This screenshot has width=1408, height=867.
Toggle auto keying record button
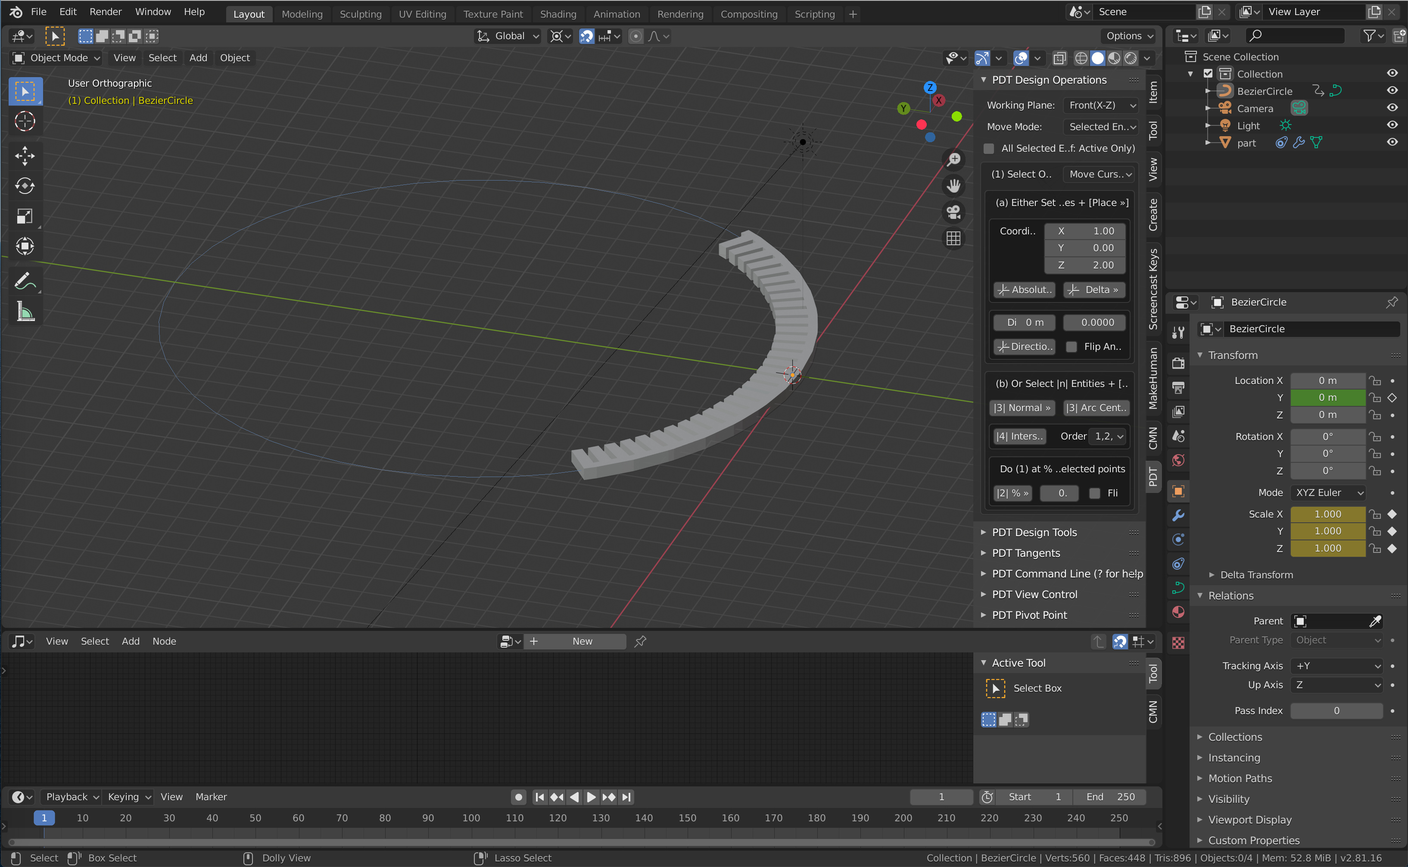coord(518,796)
